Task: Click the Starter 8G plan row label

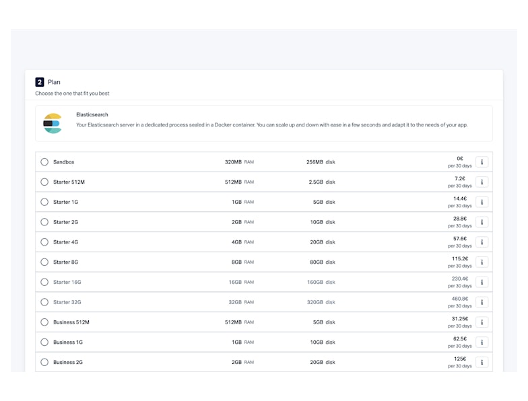Action: (65, 262)
